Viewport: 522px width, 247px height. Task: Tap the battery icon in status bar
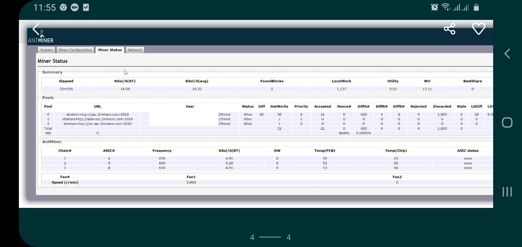pyautogui.click(x=476, y=7)
